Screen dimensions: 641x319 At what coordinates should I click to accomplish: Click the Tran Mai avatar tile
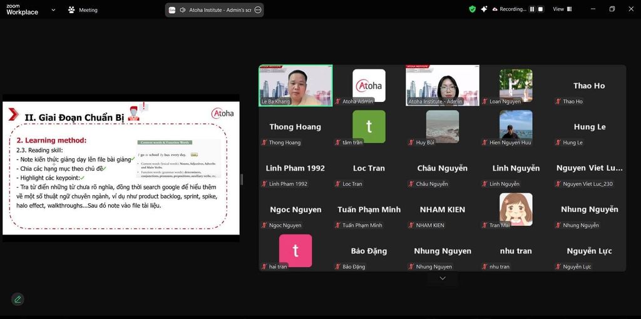point(516,210)
